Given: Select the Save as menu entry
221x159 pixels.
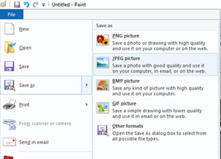Looking at the screenshot, I should (x=41, y=85).
